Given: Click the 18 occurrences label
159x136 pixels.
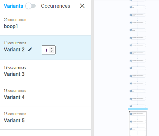Looking at the screenshot, I should tap(15, 91).
